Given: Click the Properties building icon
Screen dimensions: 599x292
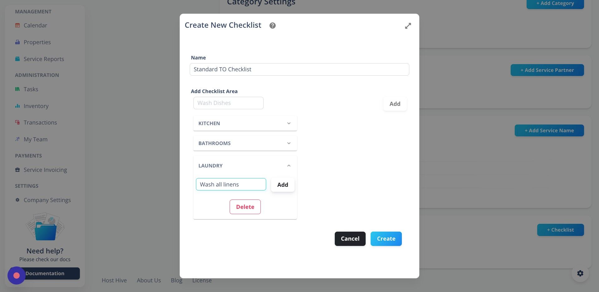Looking at the screenshot, I should [17, 42].
